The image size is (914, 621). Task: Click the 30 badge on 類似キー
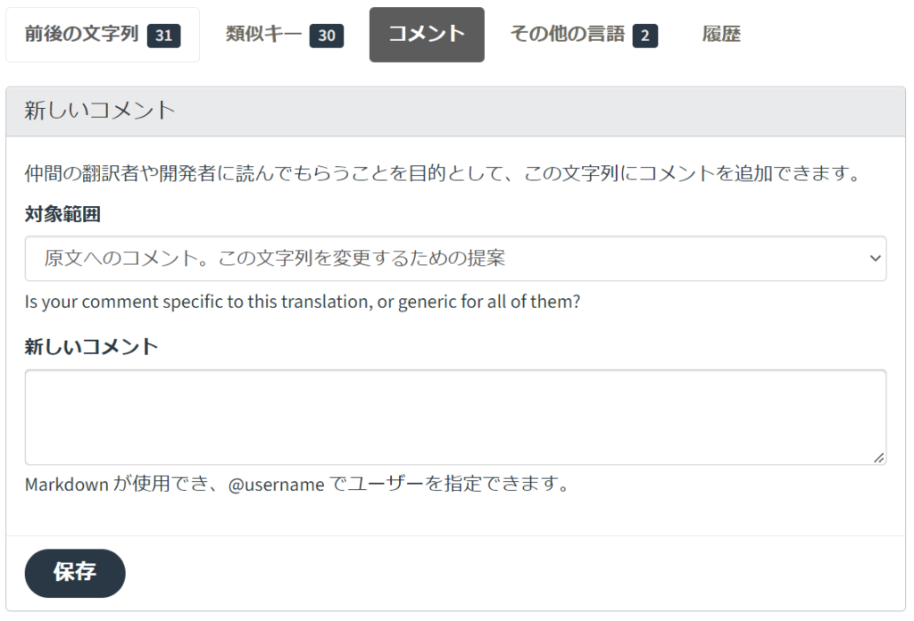click(327, 36)
